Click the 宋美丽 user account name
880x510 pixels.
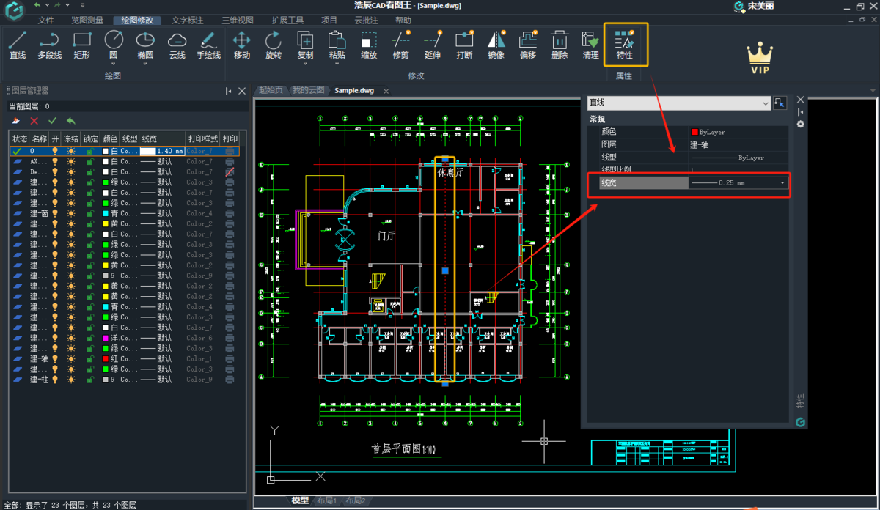[x=760, y=7]
